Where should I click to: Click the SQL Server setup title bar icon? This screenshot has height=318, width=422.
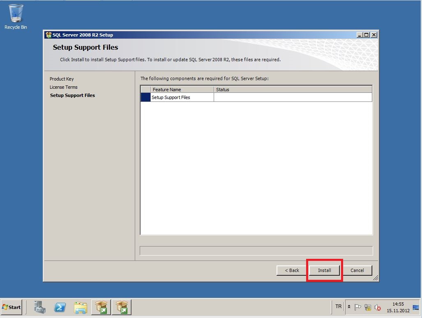tap(48, 35)
